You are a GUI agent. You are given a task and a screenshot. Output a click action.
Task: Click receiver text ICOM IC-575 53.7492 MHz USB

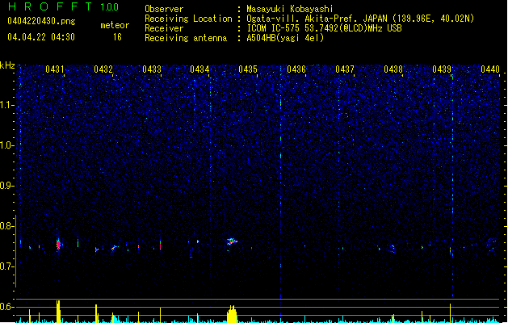click(x=324, y=28)
